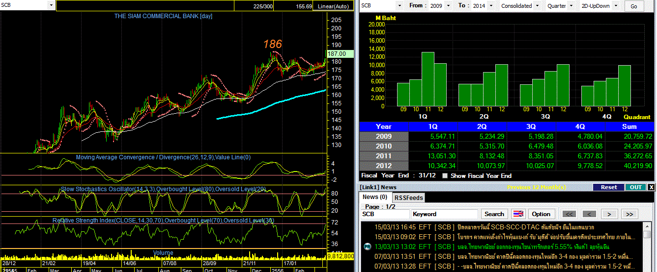Toggle Show Fiscal Year End checkbox
Screen dimensions: 657x272
[445, 175]
